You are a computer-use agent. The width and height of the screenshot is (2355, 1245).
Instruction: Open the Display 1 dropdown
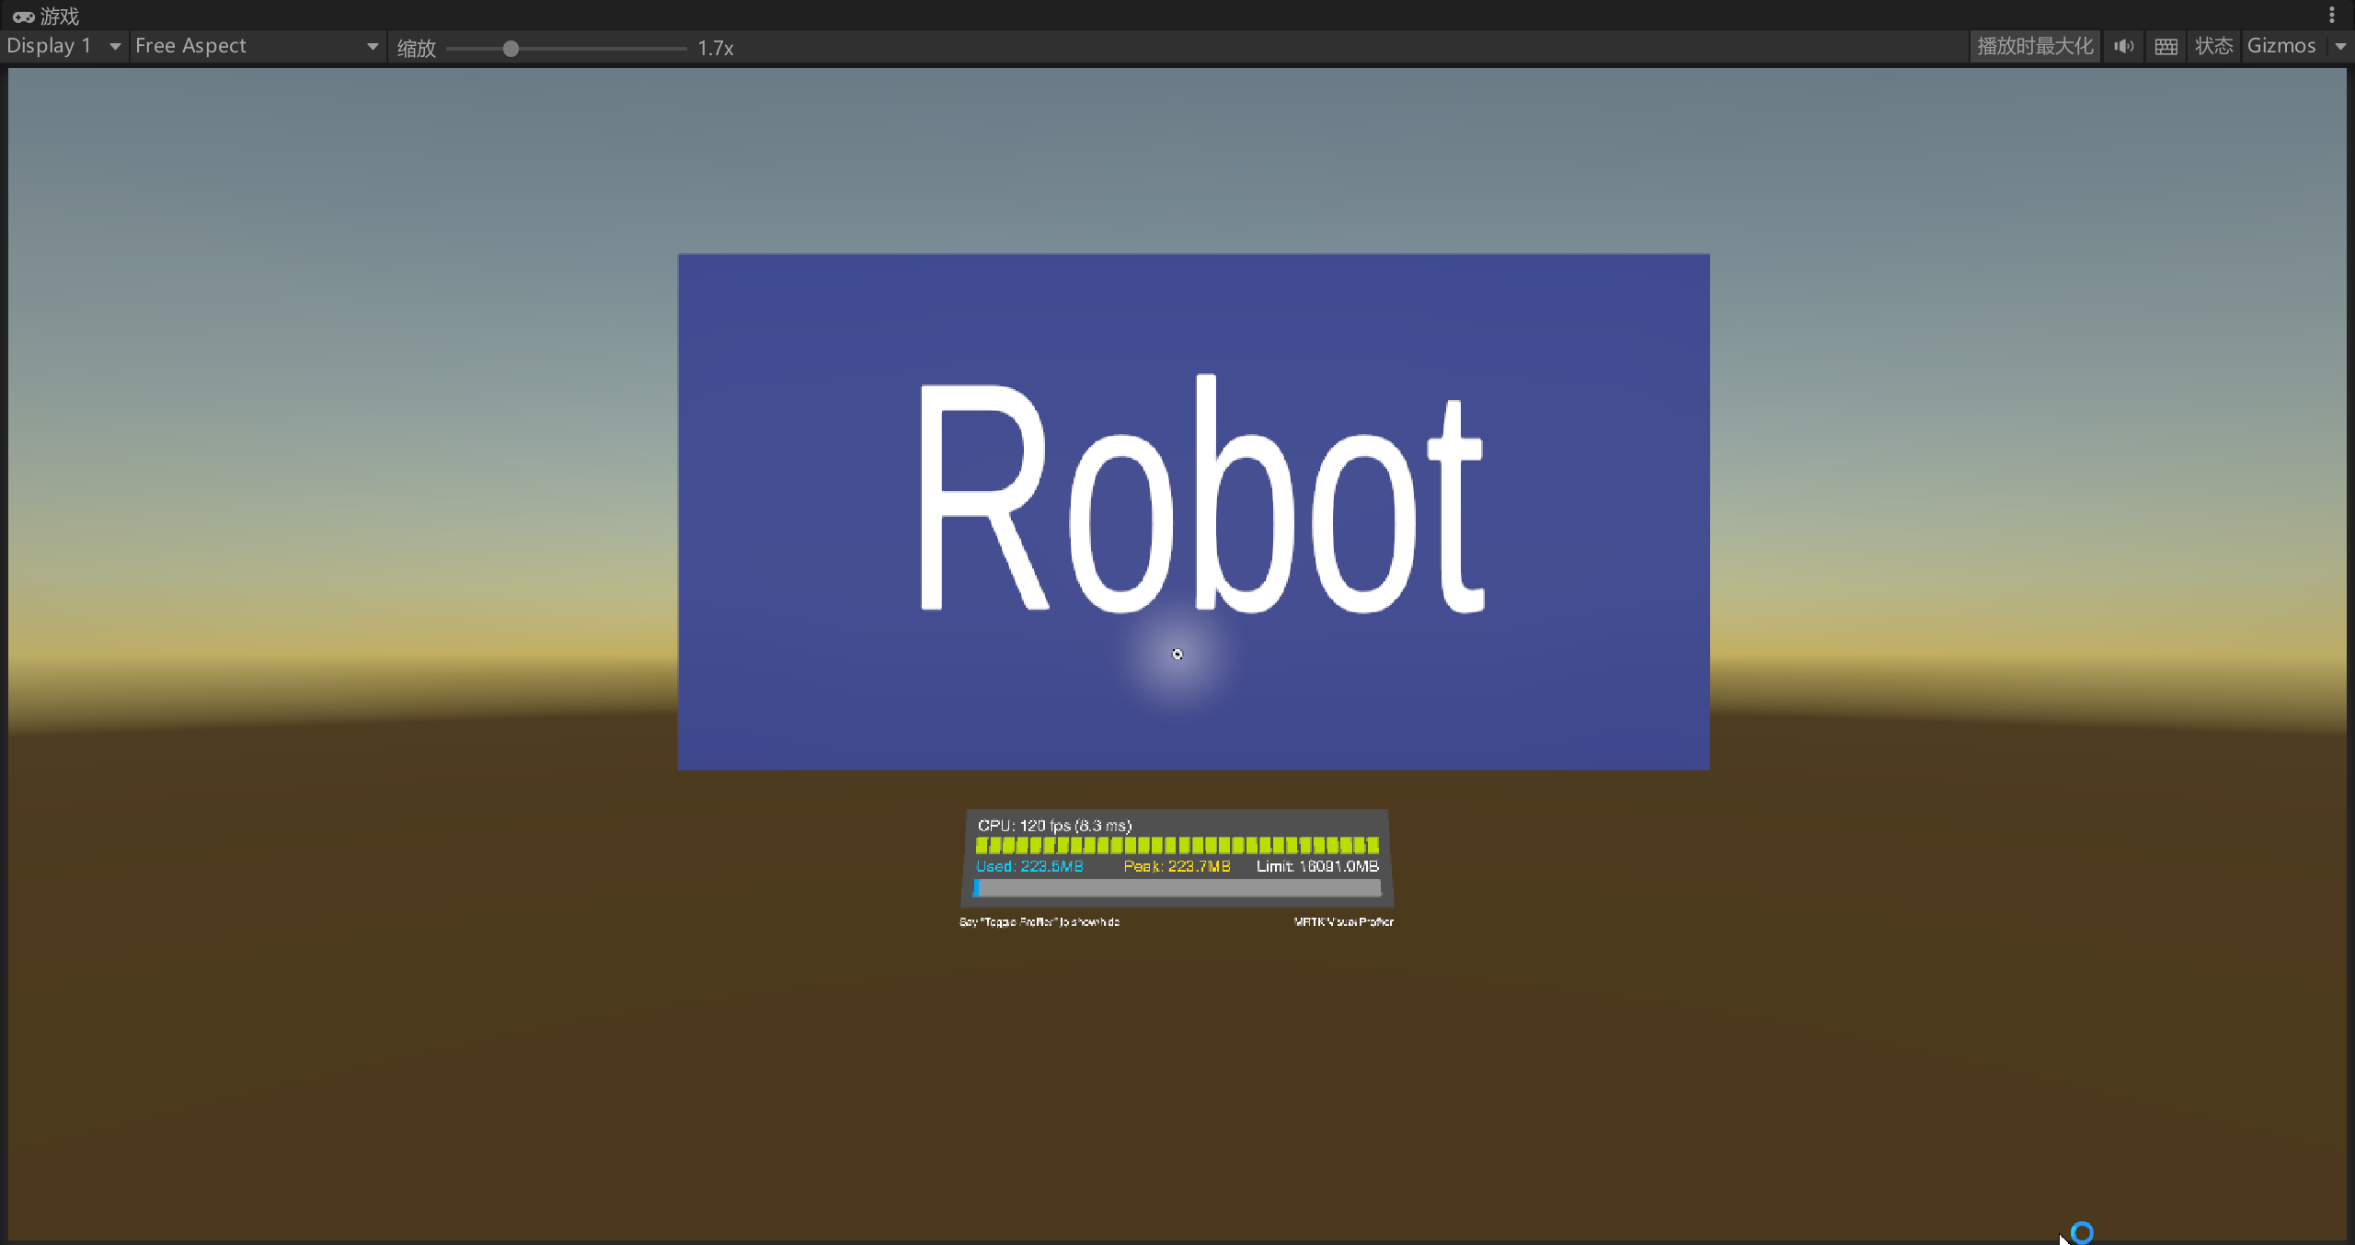coord(63,46)
